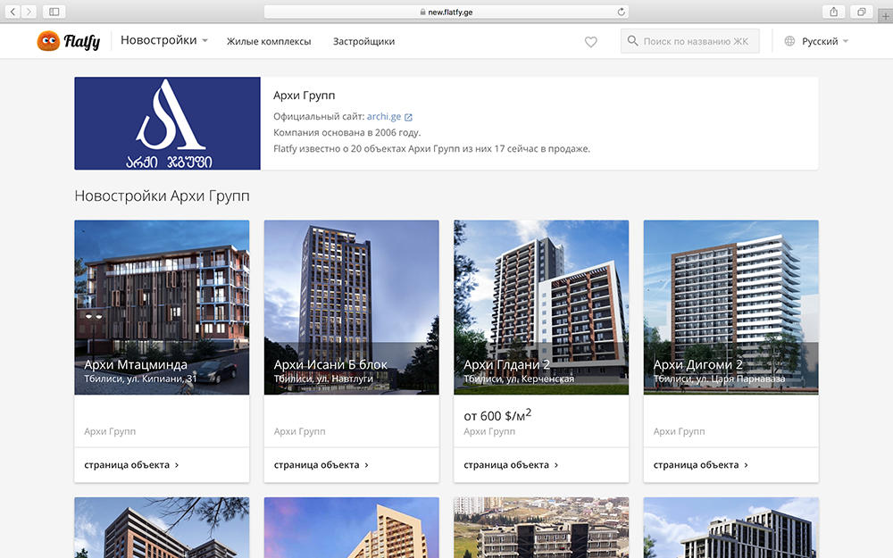Open a new tab with plus button

(x=886, y=16)
